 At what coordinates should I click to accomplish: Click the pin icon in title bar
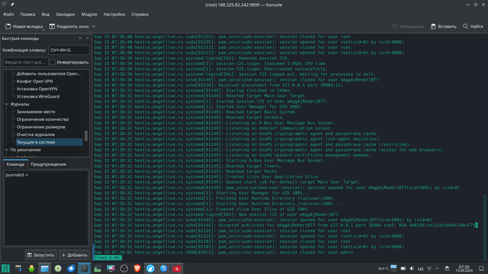12,5
